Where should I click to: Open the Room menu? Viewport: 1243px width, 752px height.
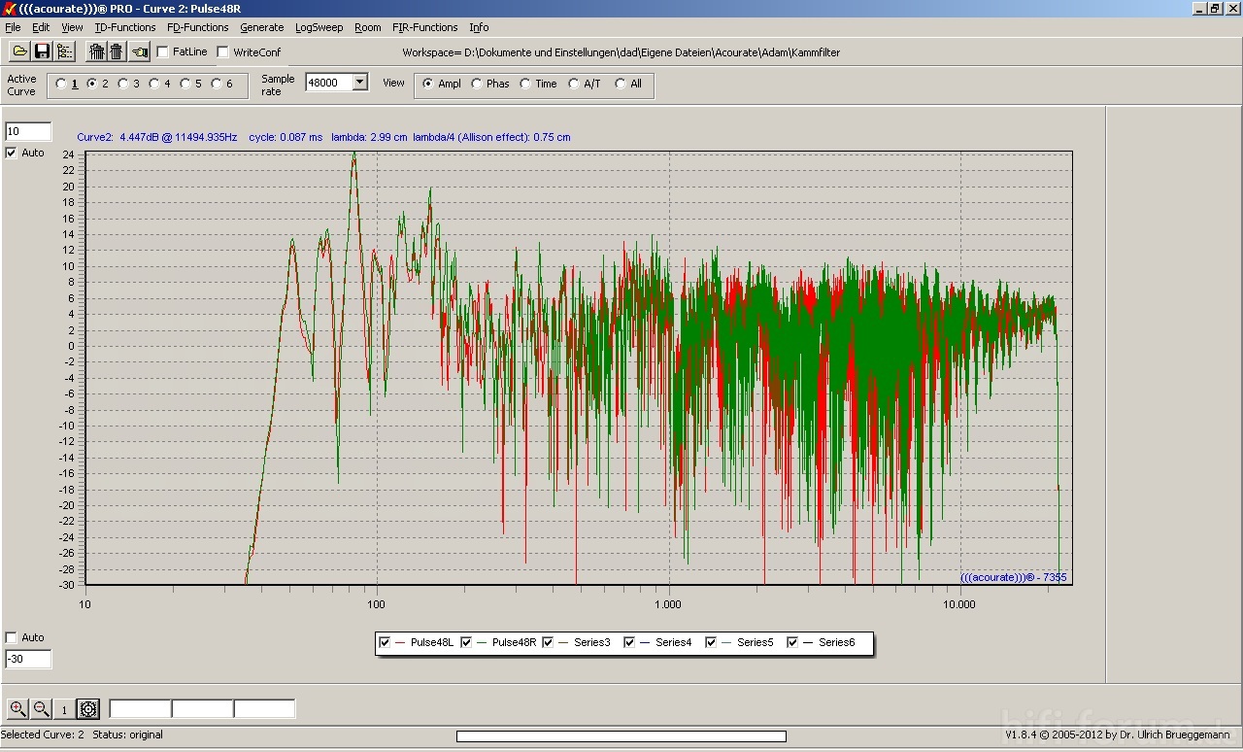[367, 27]
